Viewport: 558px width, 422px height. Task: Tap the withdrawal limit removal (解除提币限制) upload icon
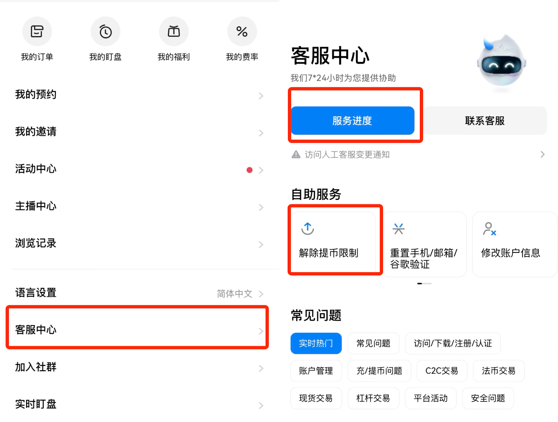tap(308, 229)
